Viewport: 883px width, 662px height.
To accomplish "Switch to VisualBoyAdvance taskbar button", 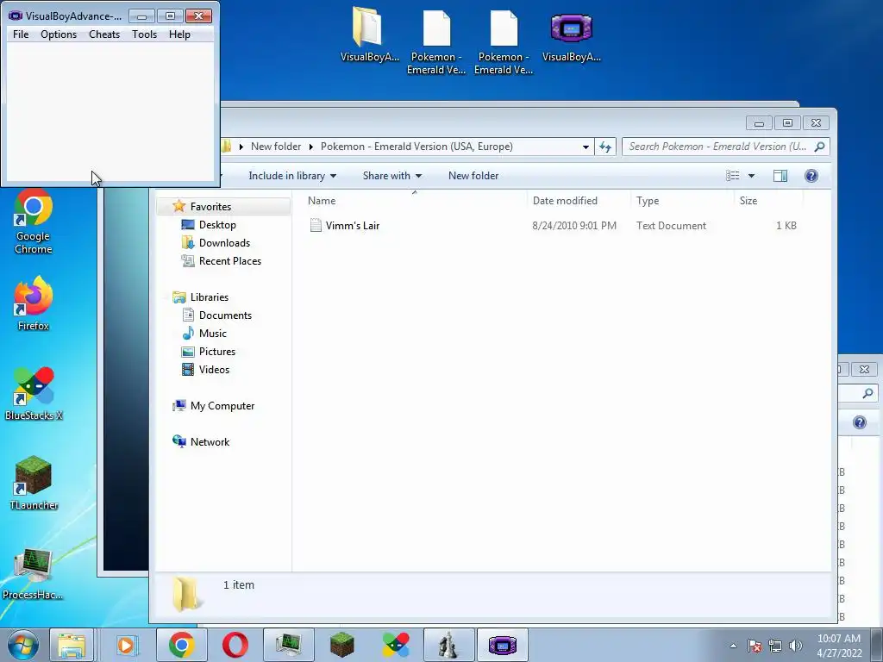I will [x=503, y=645].
